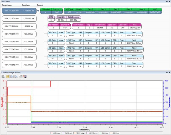Click the 66.000 us duration cell

(x=29, y=26)
